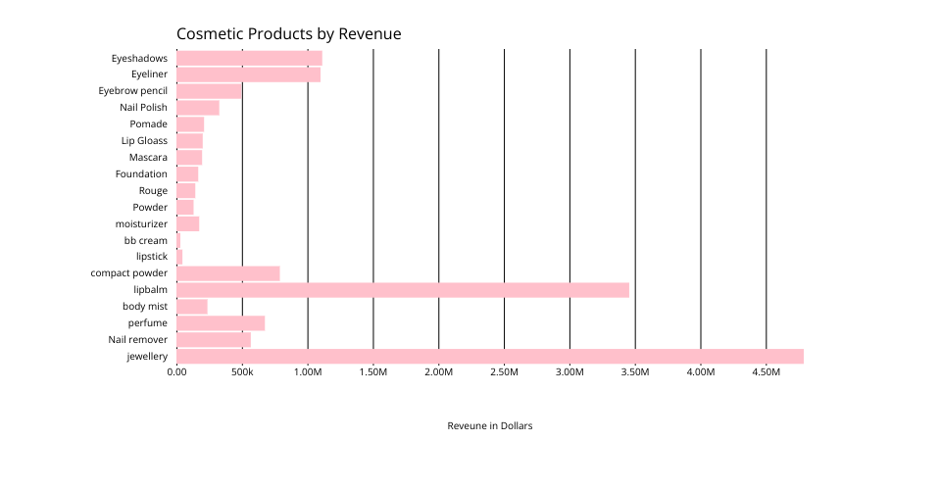941x490 pixels.
Task: Click the 'Lip Gloass' category label
Action: click(144, 140)
